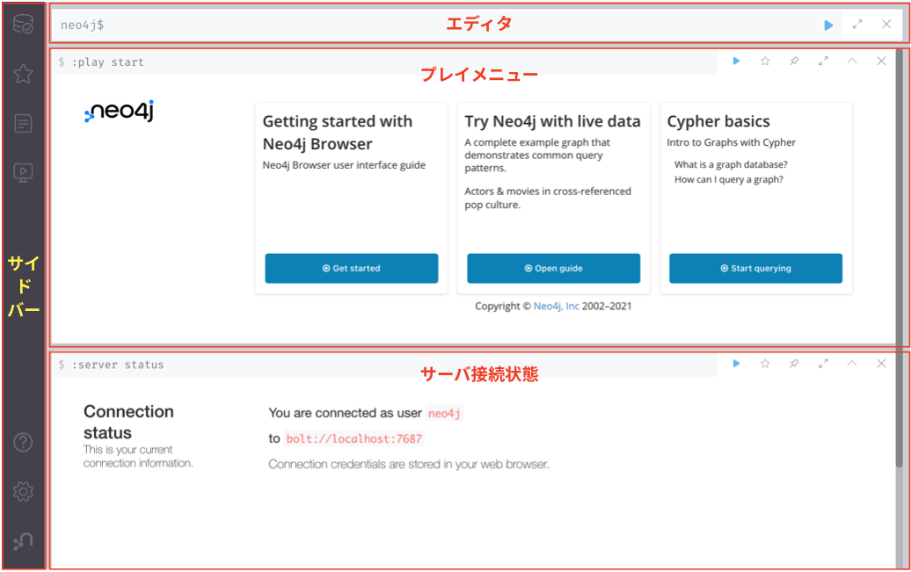Click the Get started button
Image resolution: width=911 pixels, height=572 pixels.
(x=351, y=269)
